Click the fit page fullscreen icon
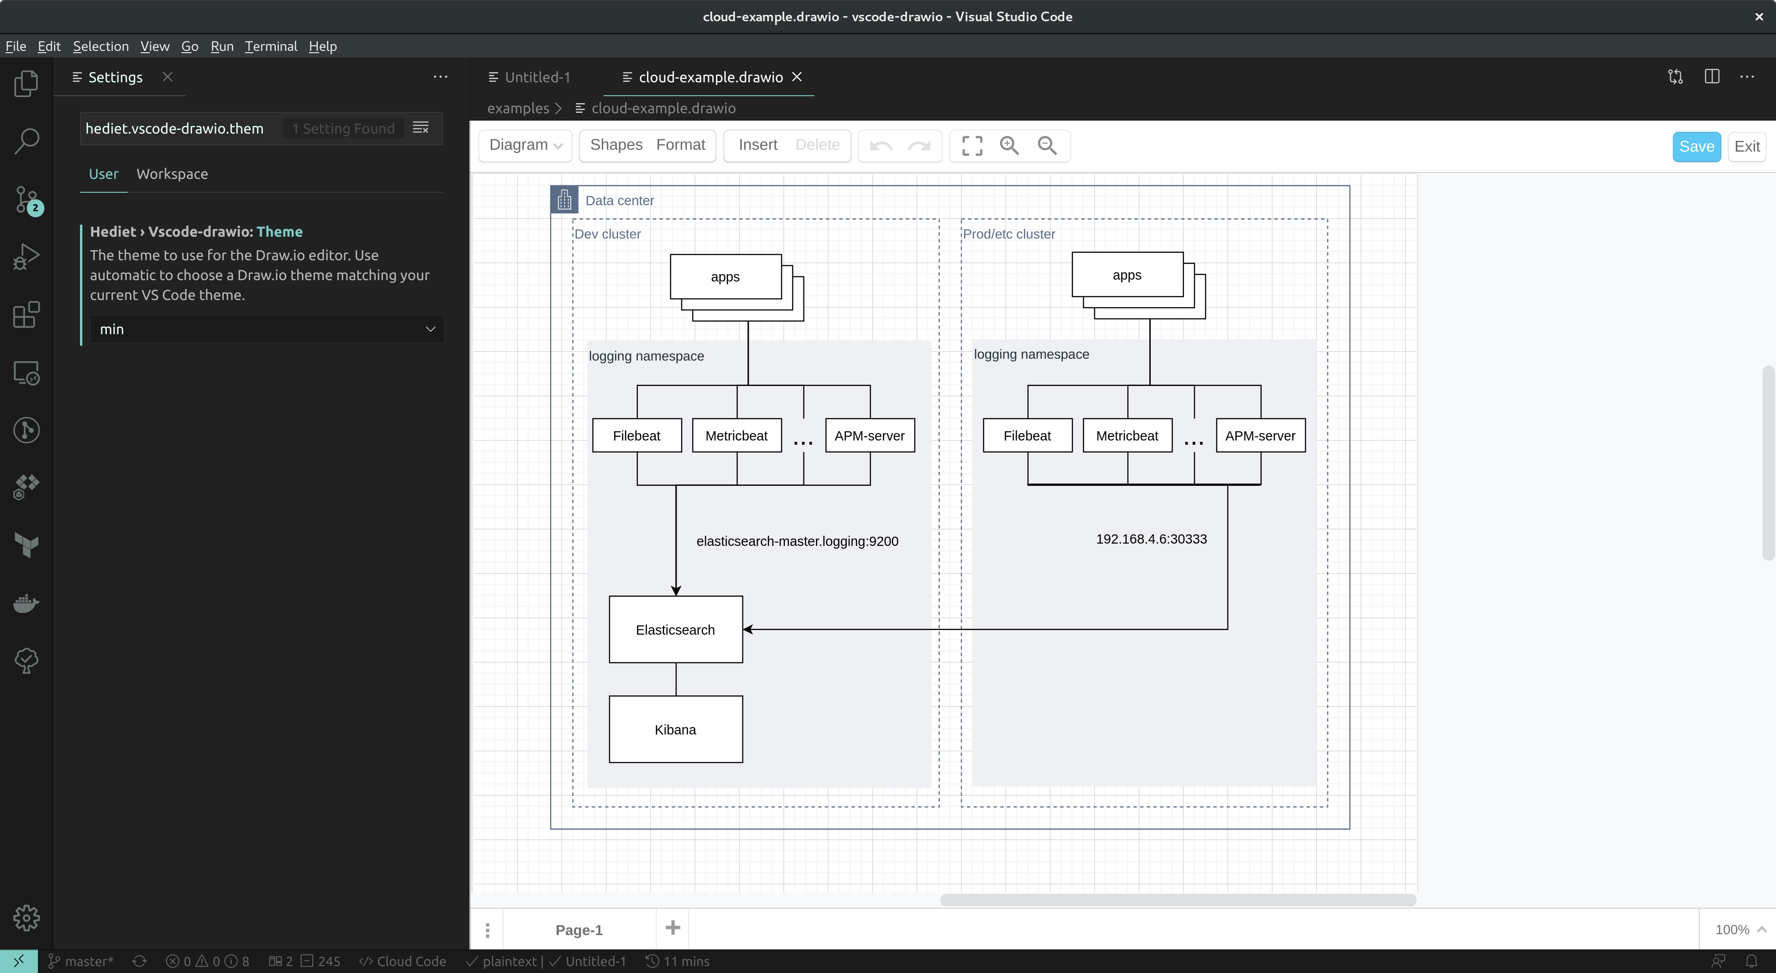This screenshot has width=1776, height=973. point(972,146)
